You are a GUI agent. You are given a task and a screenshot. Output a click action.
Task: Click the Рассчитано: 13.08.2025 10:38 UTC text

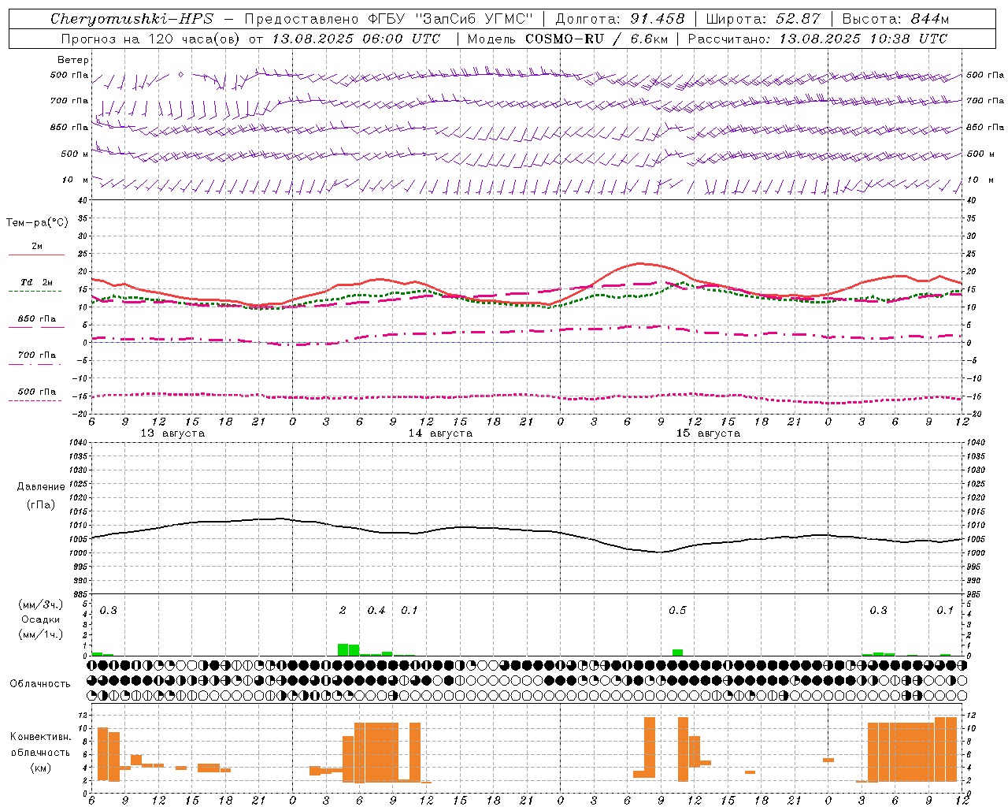click(x=817, y=39)
